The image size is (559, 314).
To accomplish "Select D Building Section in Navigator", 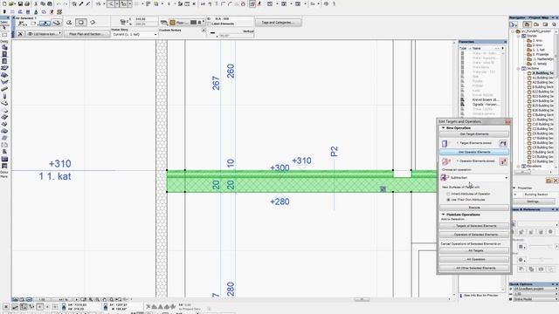I will [x=542, y=152].
